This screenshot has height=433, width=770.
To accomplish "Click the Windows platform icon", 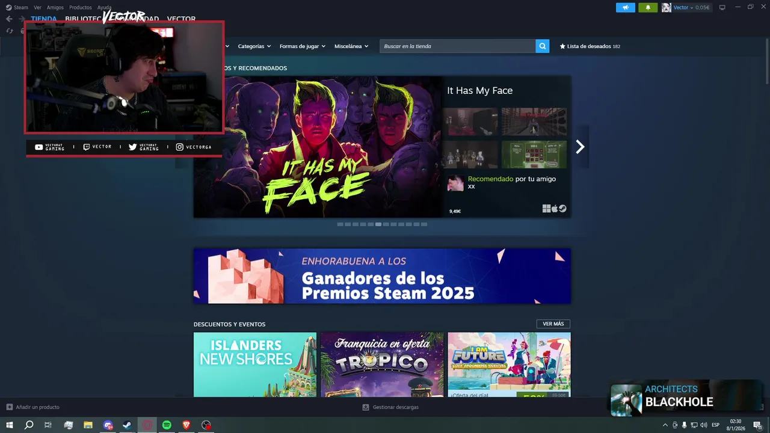I will coord(546,209).
